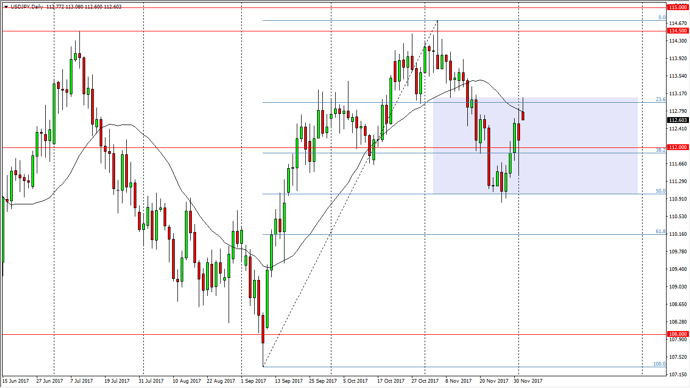Click the 5 Oct 2017 date label
The width and height of the screenshot is (690, 388).
[355, 381]
